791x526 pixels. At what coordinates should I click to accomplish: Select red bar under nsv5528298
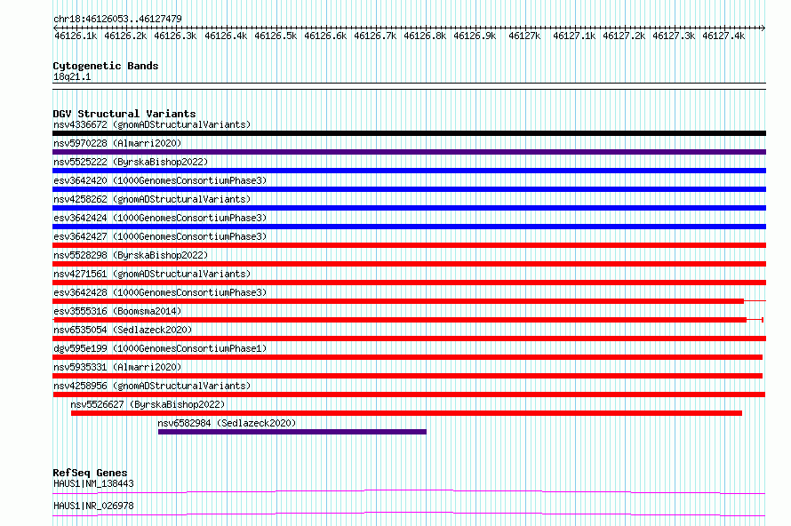(409, 264)
